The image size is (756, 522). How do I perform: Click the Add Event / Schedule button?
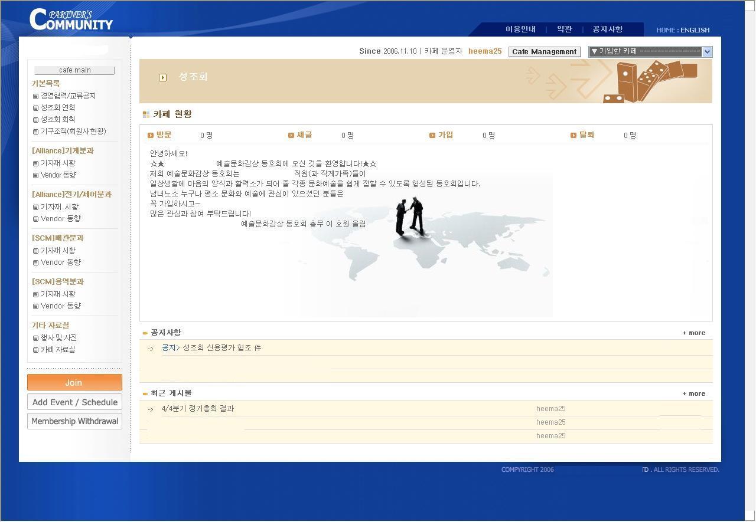point(74,402)
